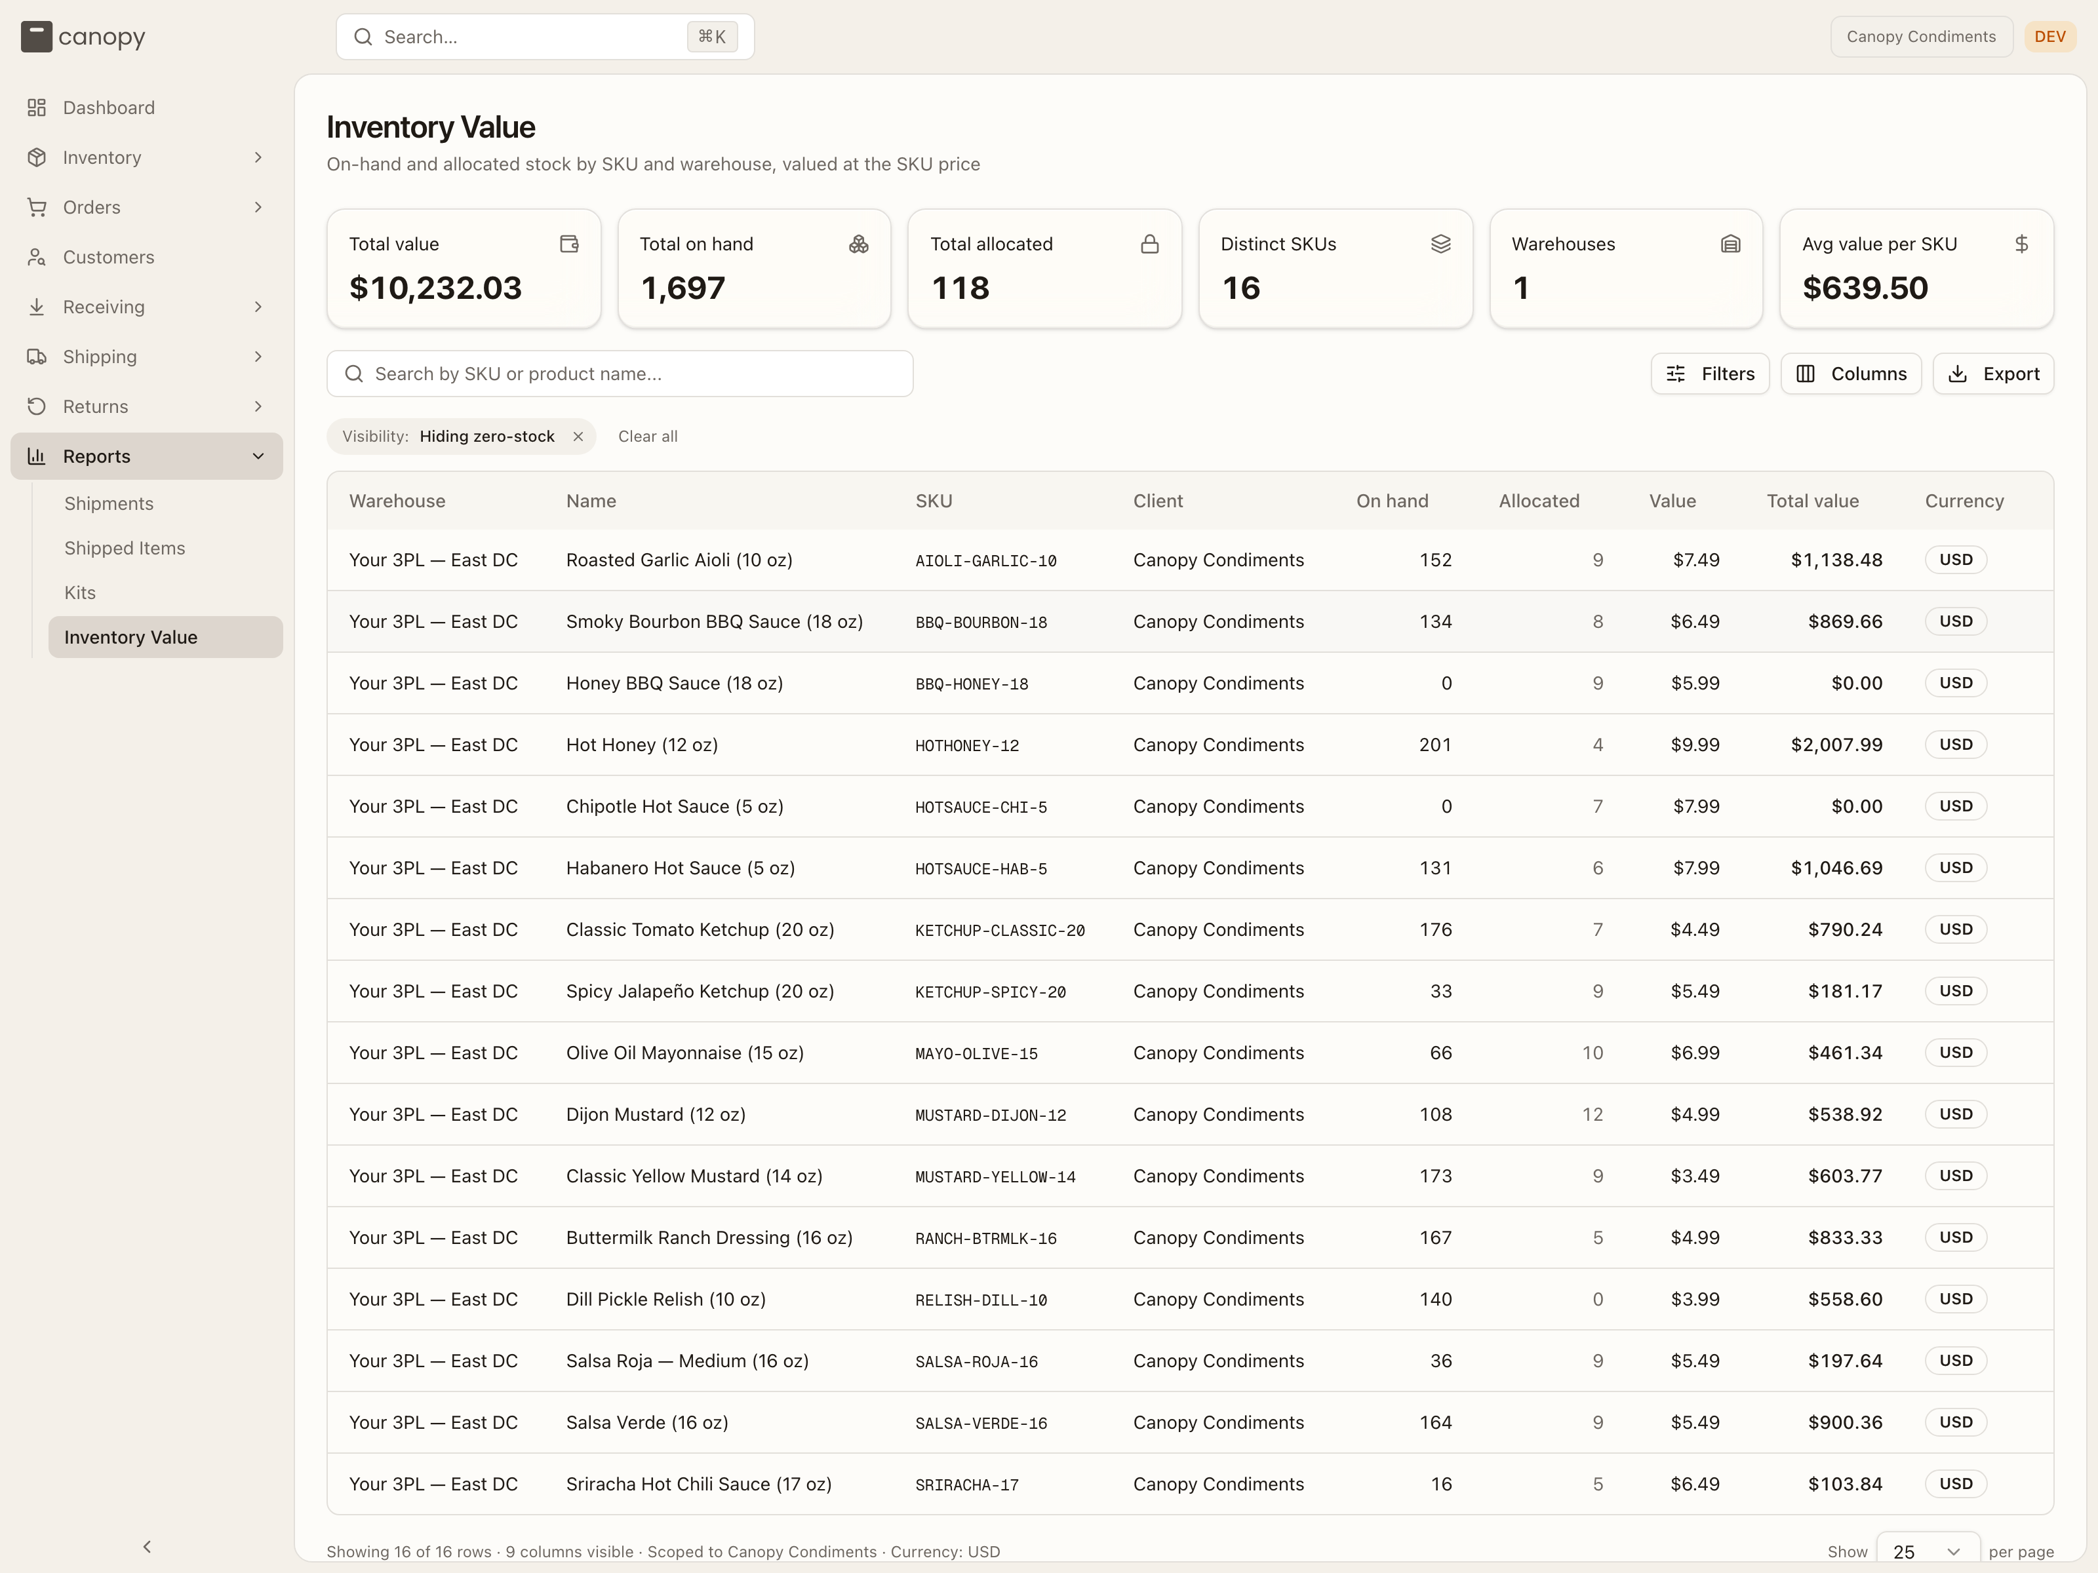2098x1573 pixels.
Task: Remove the Hiding zero-stock visibility filter
Action: tap(578, 436)
